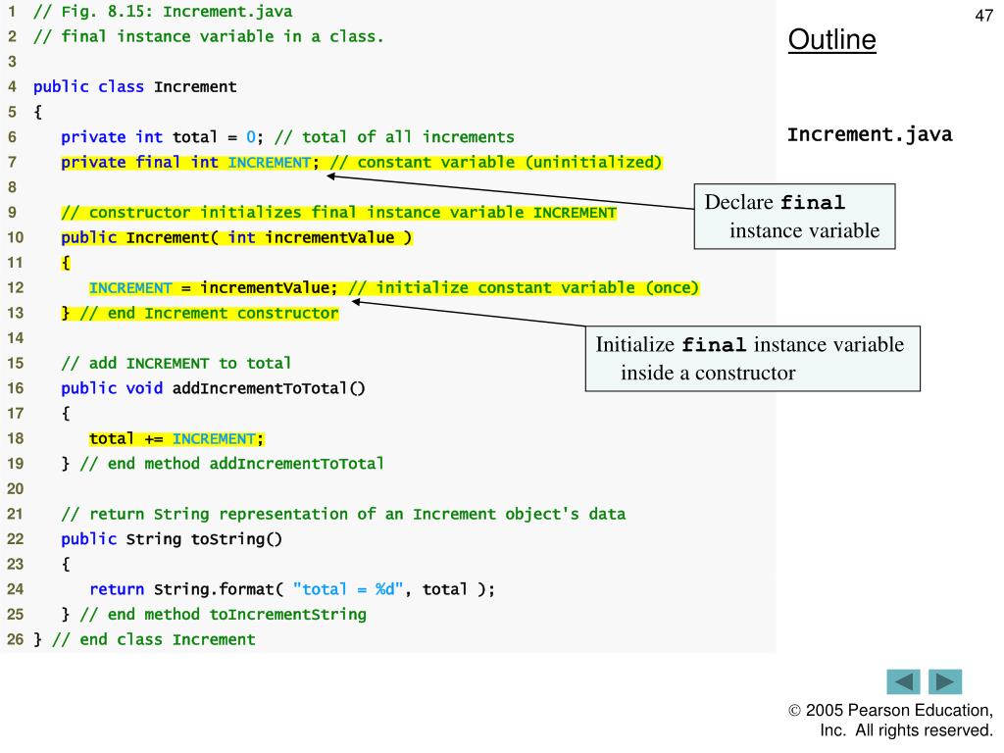
Task: Open the underlined Outline heading
Action: pos(831,39)
